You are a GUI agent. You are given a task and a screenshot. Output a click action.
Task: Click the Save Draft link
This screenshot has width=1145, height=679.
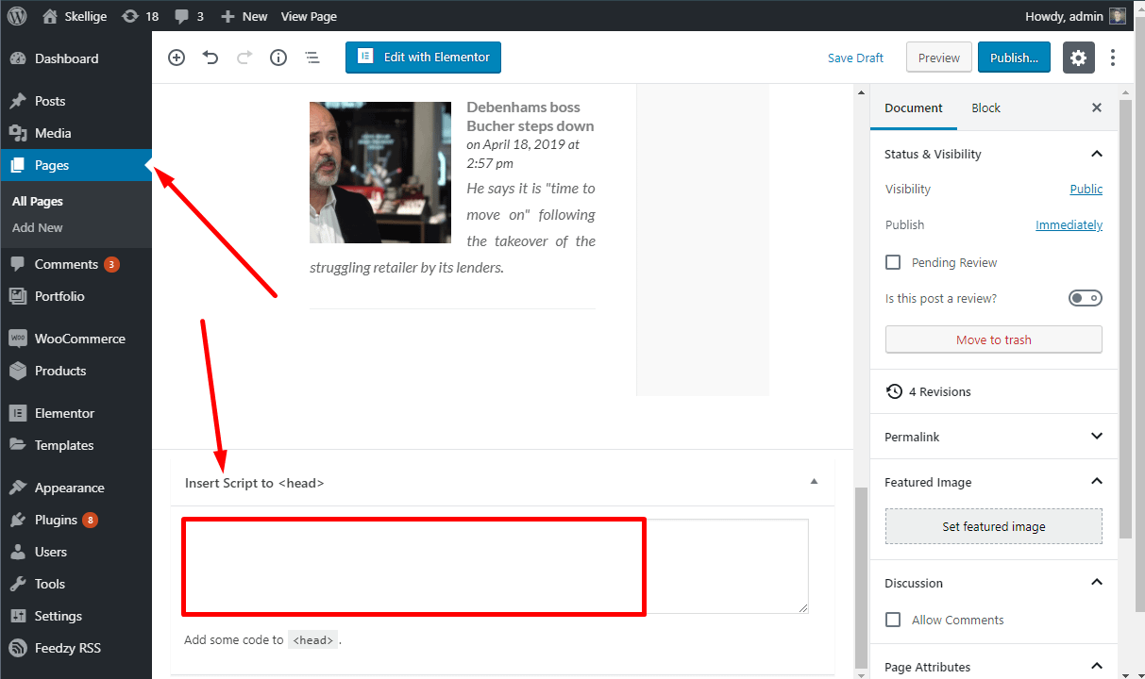point(855,58)
